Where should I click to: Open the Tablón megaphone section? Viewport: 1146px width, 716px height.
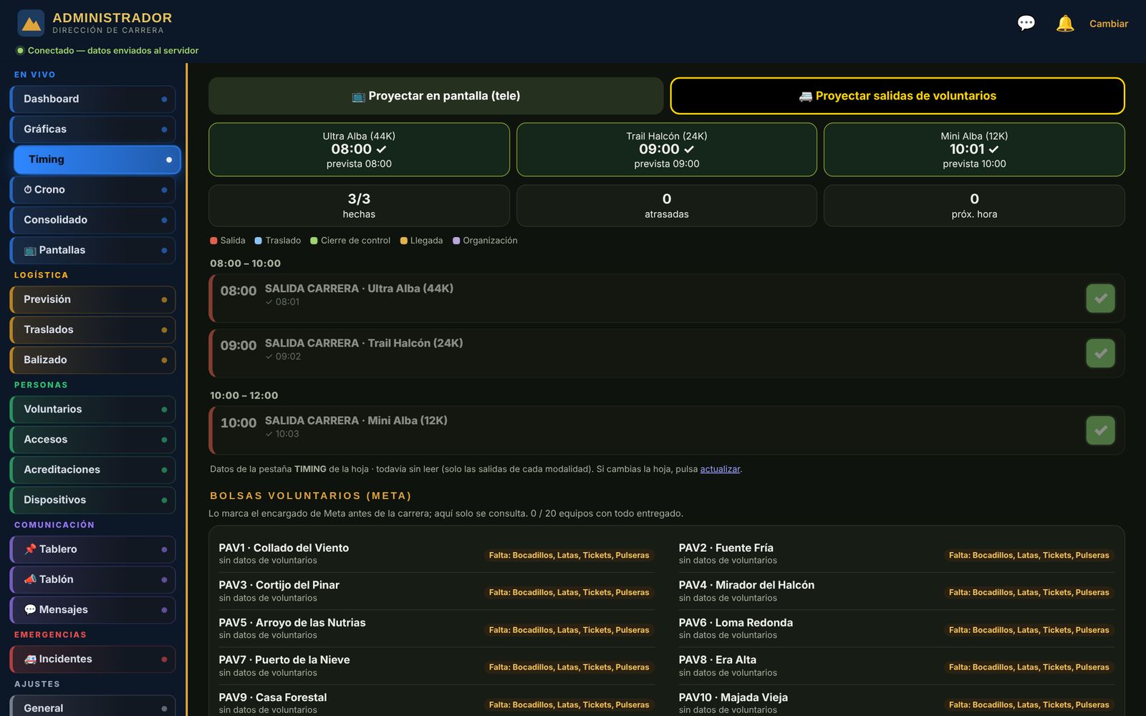(92, 579)
